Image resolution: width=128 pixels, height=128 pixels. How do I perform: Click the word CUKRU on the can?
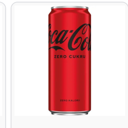[x=77, y=57]
